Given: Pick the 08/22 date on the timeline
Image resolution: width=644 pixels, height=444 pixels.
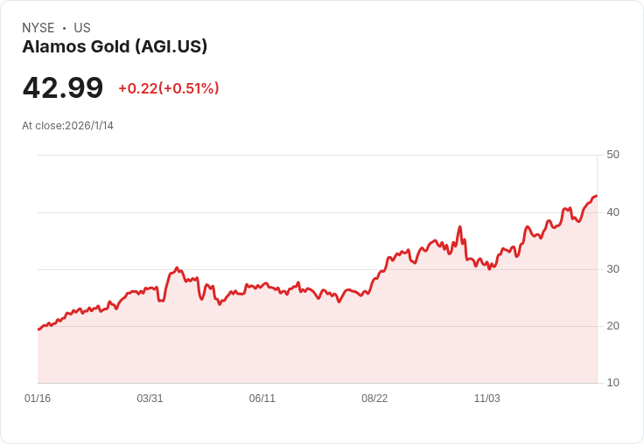Looking at the screenshot, I should (x=374, y=398).
